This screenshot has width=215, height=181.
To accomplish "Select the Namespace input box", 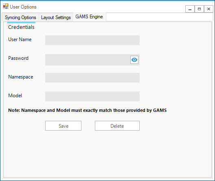I will [92, 78].
